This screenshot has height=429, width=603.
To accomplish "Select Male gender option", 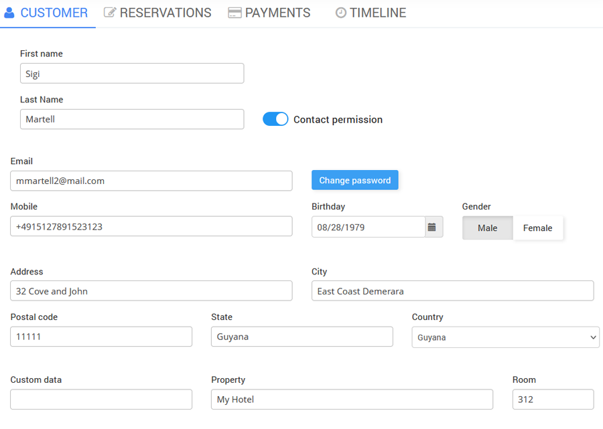I will click(487, 228).
